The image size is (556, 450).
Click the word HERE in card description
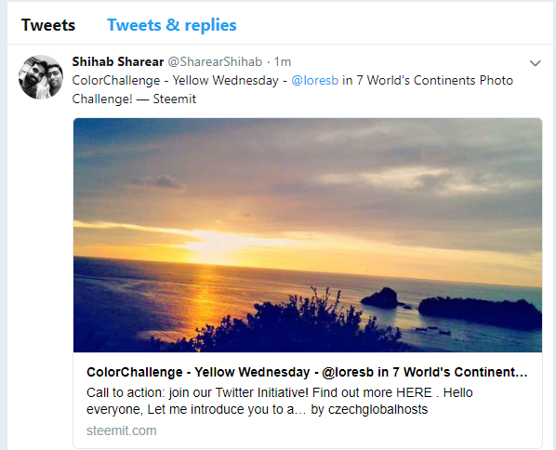pyautogui.click(x=414, y=393)
